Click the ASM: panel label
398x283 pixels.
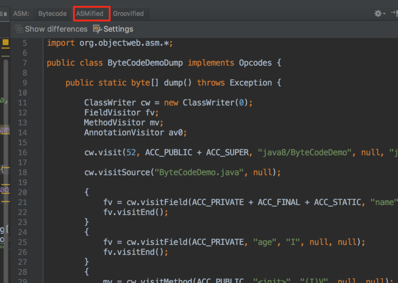(x=21, y=14)
